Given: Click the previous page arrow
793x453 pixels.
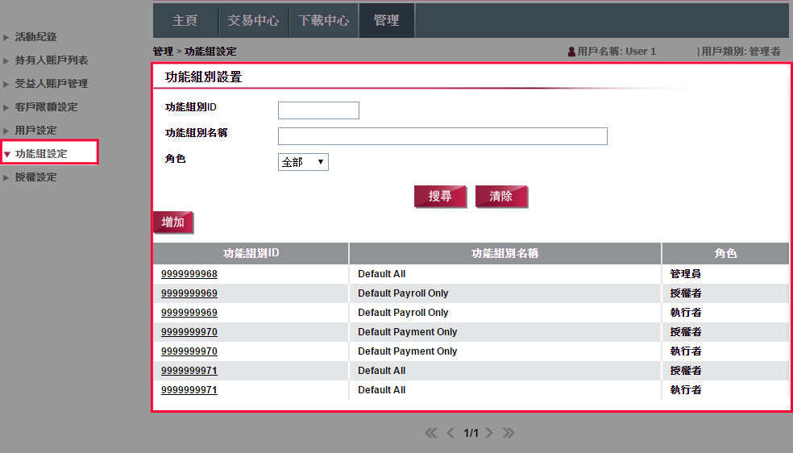Looking at the screenshot, I should pyautogui.click(x=451, y=433).
